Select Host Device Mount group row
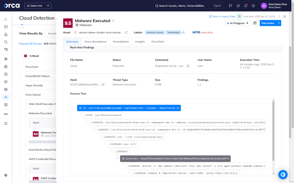This screenshot has width=294, height=183. 41,150
